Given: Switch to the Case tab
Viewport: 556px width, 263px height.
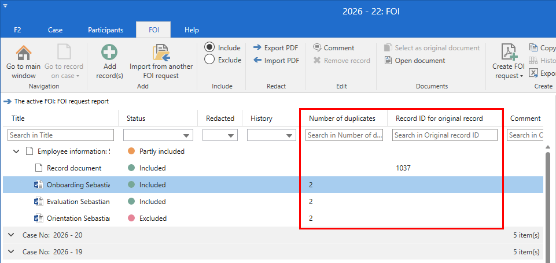Looking at the screenshot, I should [56, 30].
